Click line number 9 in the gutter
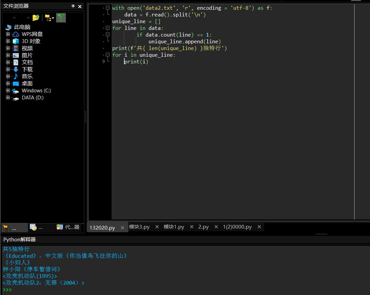The width and height of the screenshot is (370, 295). [104, 61]
